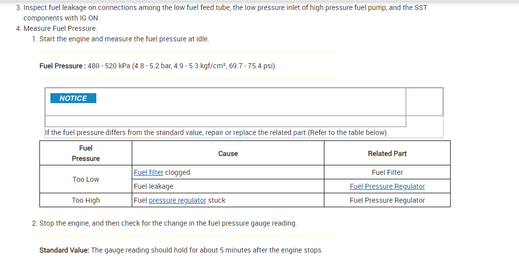Click the non-linked Fuel Pressure Regulator cell
The width and height of the screenshot is (519, 262).
pos(387,200)
